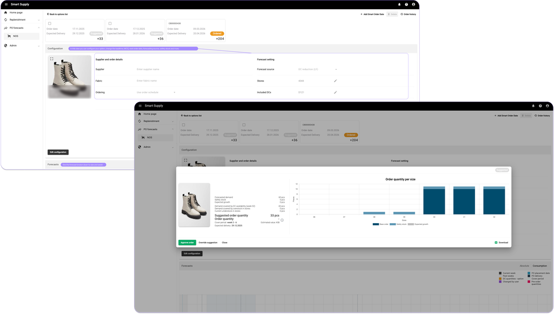The image size is (554, 314).
Task: Click notifications bell in the front window
Action: pyautogui.click(x=533, y=106)
